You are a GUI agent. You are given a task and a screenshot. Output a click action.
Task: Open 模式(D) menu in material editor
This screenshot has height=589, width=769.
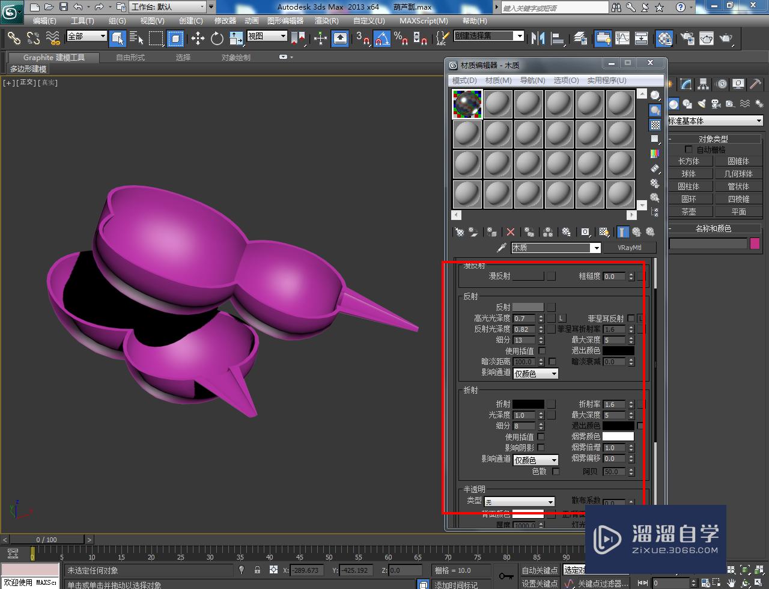pyautogui.click(x=464, y=80)
